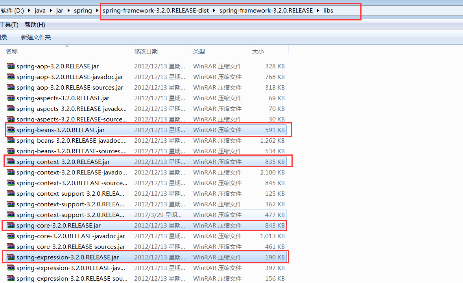
Task: Click the 2,100 KB size cell
Action: pyautogui.click(x=272, y=172)
